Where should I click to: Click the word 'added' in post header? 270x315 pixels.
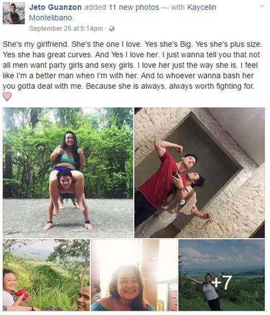coord(95,7)
